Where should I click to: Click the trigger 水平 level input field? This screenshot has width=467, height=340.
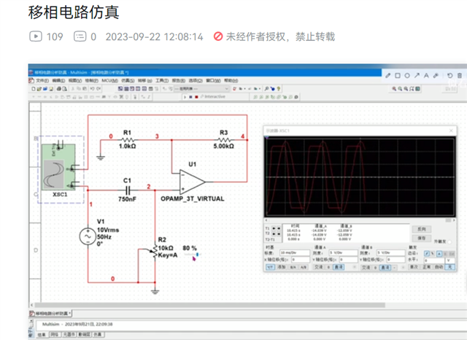(434, 260)
